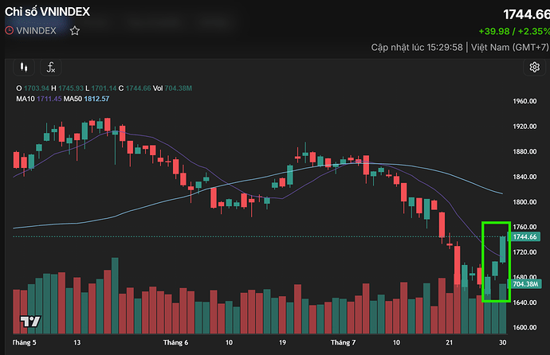The image size is (550, 355).
Task: Click the 704.38M volume axis label
Action: tap(525, 284)
